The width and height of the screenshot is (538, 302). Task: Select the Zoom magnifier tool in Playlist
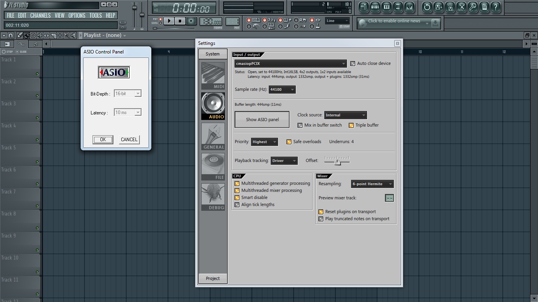tap(67, 35)
